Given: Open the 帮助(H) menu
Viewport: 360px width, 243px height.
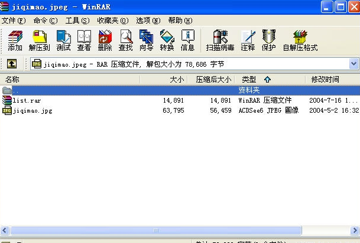Looking at the screenshot, I should pyautogui.click(x=180, y=21).
